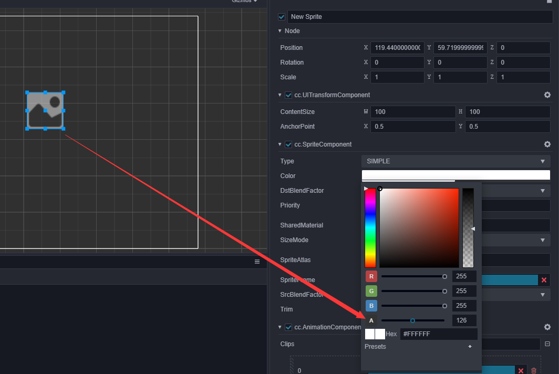
Task: Toggle the New Sprite node active checkbox
Action: pyautogui.click(x=282, y=17)
